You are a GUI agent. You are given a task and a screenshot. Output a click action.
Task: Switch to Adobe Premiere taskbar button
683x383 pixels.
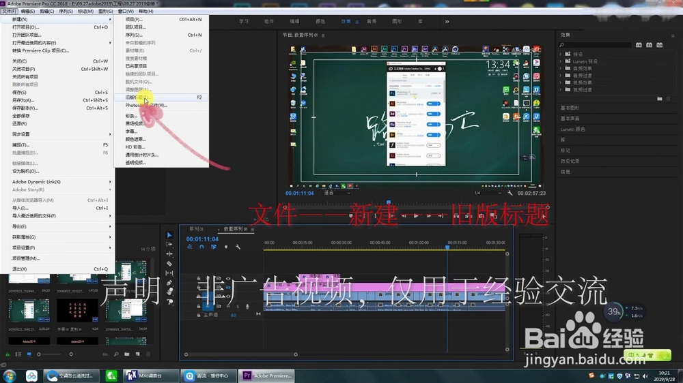click(266, 376)
